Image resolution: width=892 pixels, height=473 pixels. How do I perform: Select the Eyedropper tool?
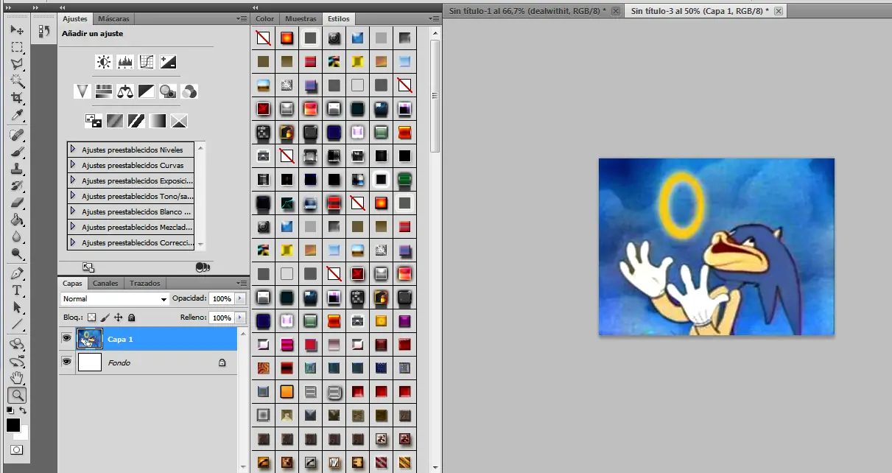(x=17, y=115)
